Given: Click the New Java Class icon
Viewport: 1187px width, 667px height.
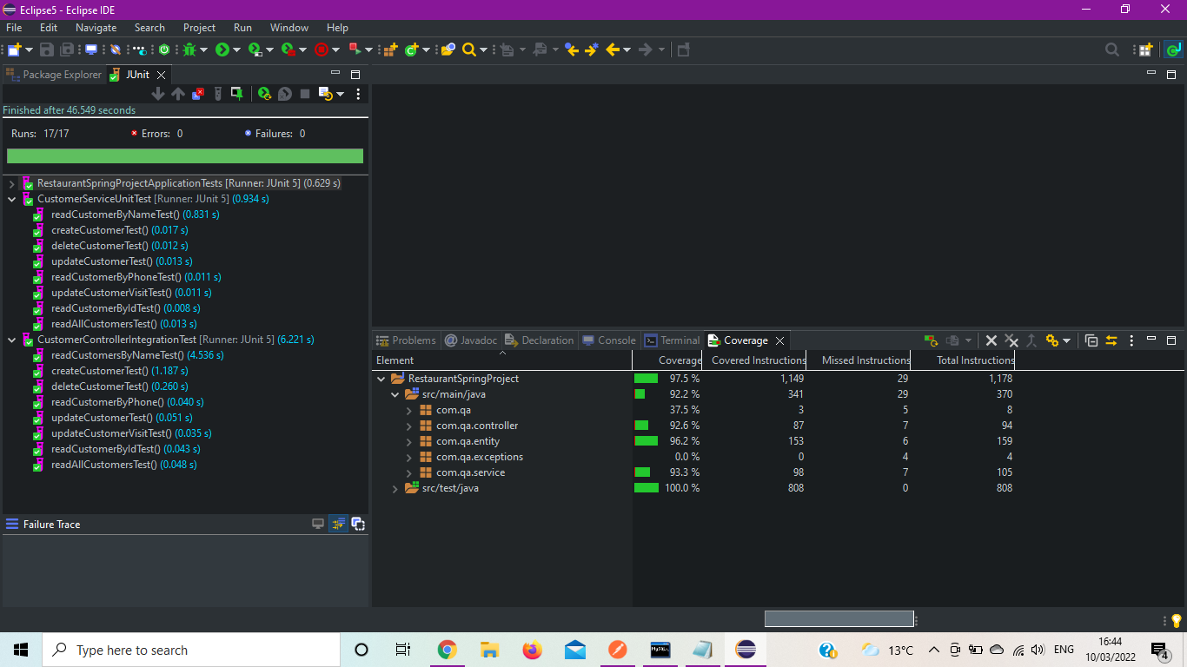Looking at the screenshot, I should pyautogui.click(x=412, y=50).
